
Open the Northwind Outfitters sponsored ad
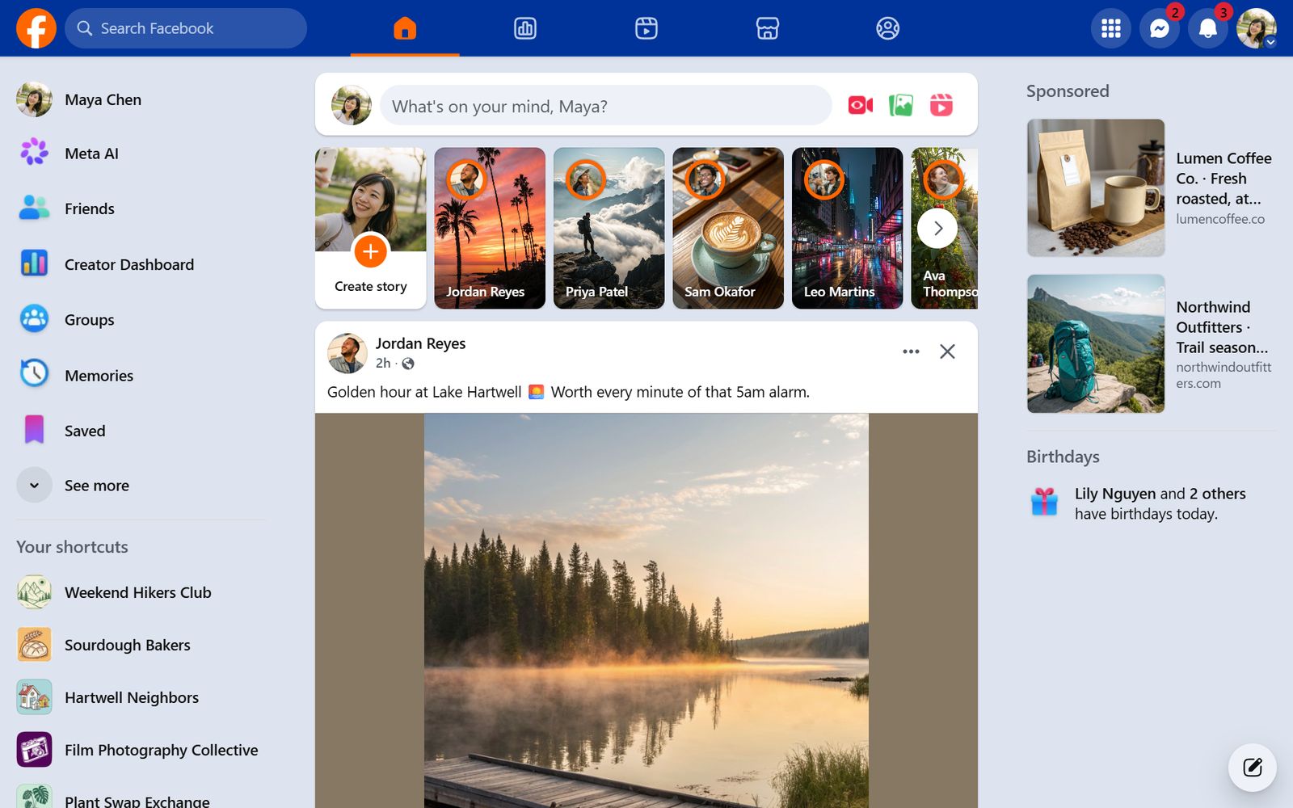coord(1152,343)
